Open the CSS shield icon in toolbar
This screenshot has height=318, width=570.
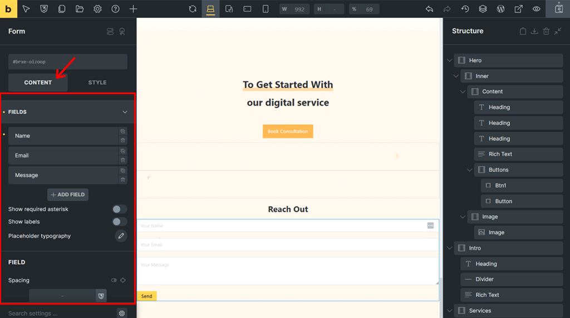pyautogui.click(x=44, y=9)
